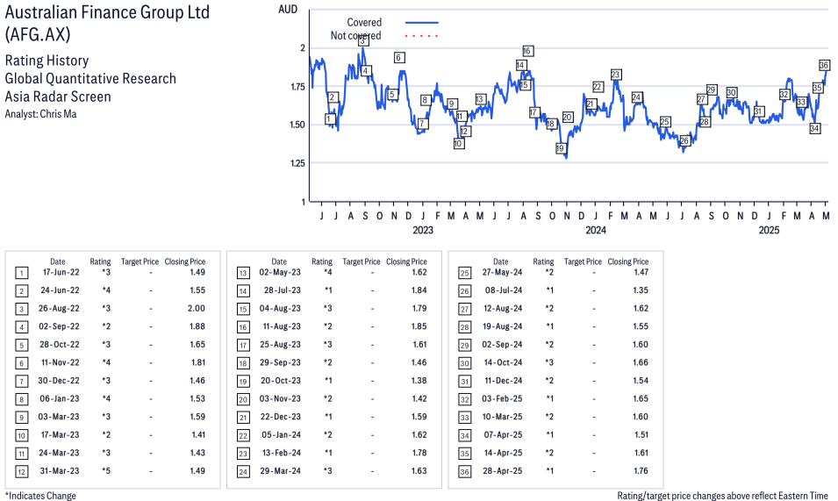Screen dimensions: 838x501
Task: Click the closing price 1.38
Action: [419, 381]
